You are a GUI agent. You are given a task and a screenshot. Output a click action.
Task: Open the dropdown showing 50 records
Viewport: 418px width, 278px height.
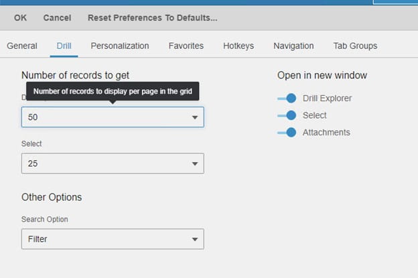click(x=113, y=117)
